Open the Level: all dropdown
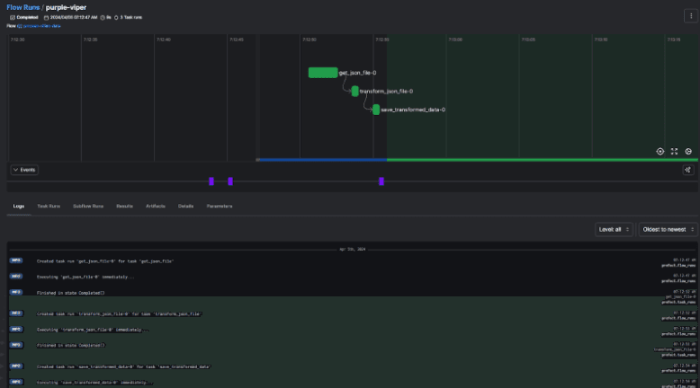 [x=615, y=229]
